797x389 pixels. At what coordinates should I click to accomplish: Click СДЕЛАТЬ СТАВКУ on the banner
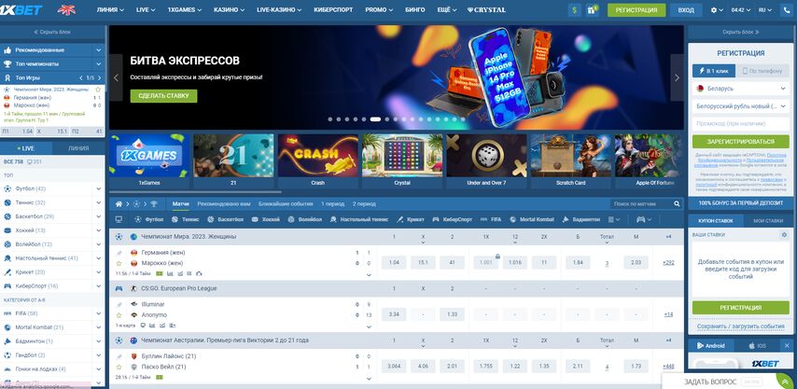tap(163, 96)
